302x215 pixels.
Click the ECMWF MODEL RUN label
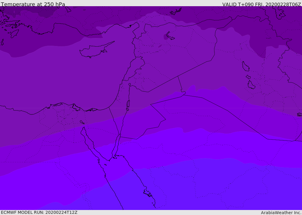tap(39, 212)
